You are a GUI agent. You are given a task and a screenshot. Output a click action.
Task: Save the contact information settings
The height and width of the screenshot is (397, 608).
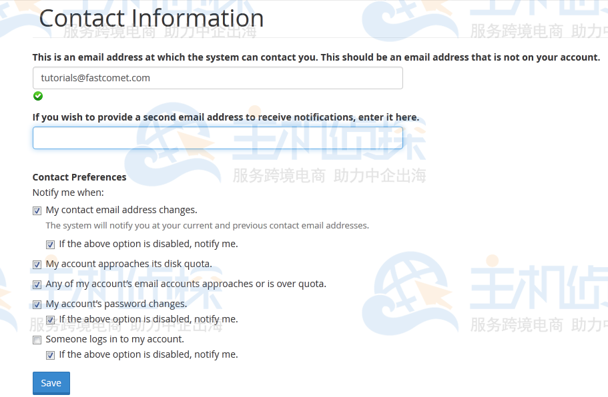click(x=51, y=383)
